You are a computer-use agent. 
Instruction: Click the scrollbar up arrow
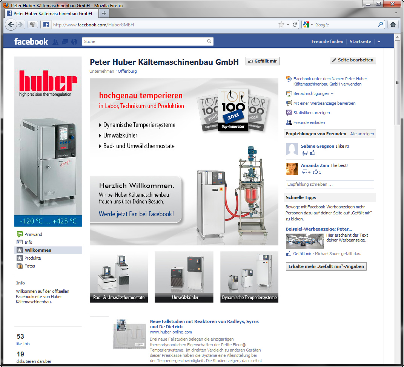pos(397,37)
